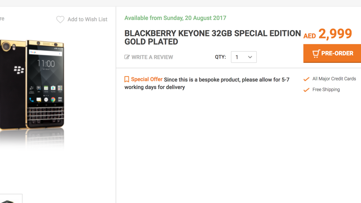361x203 pixels.
Task: Click the Add to Wish List link
Action: point(87,19)
